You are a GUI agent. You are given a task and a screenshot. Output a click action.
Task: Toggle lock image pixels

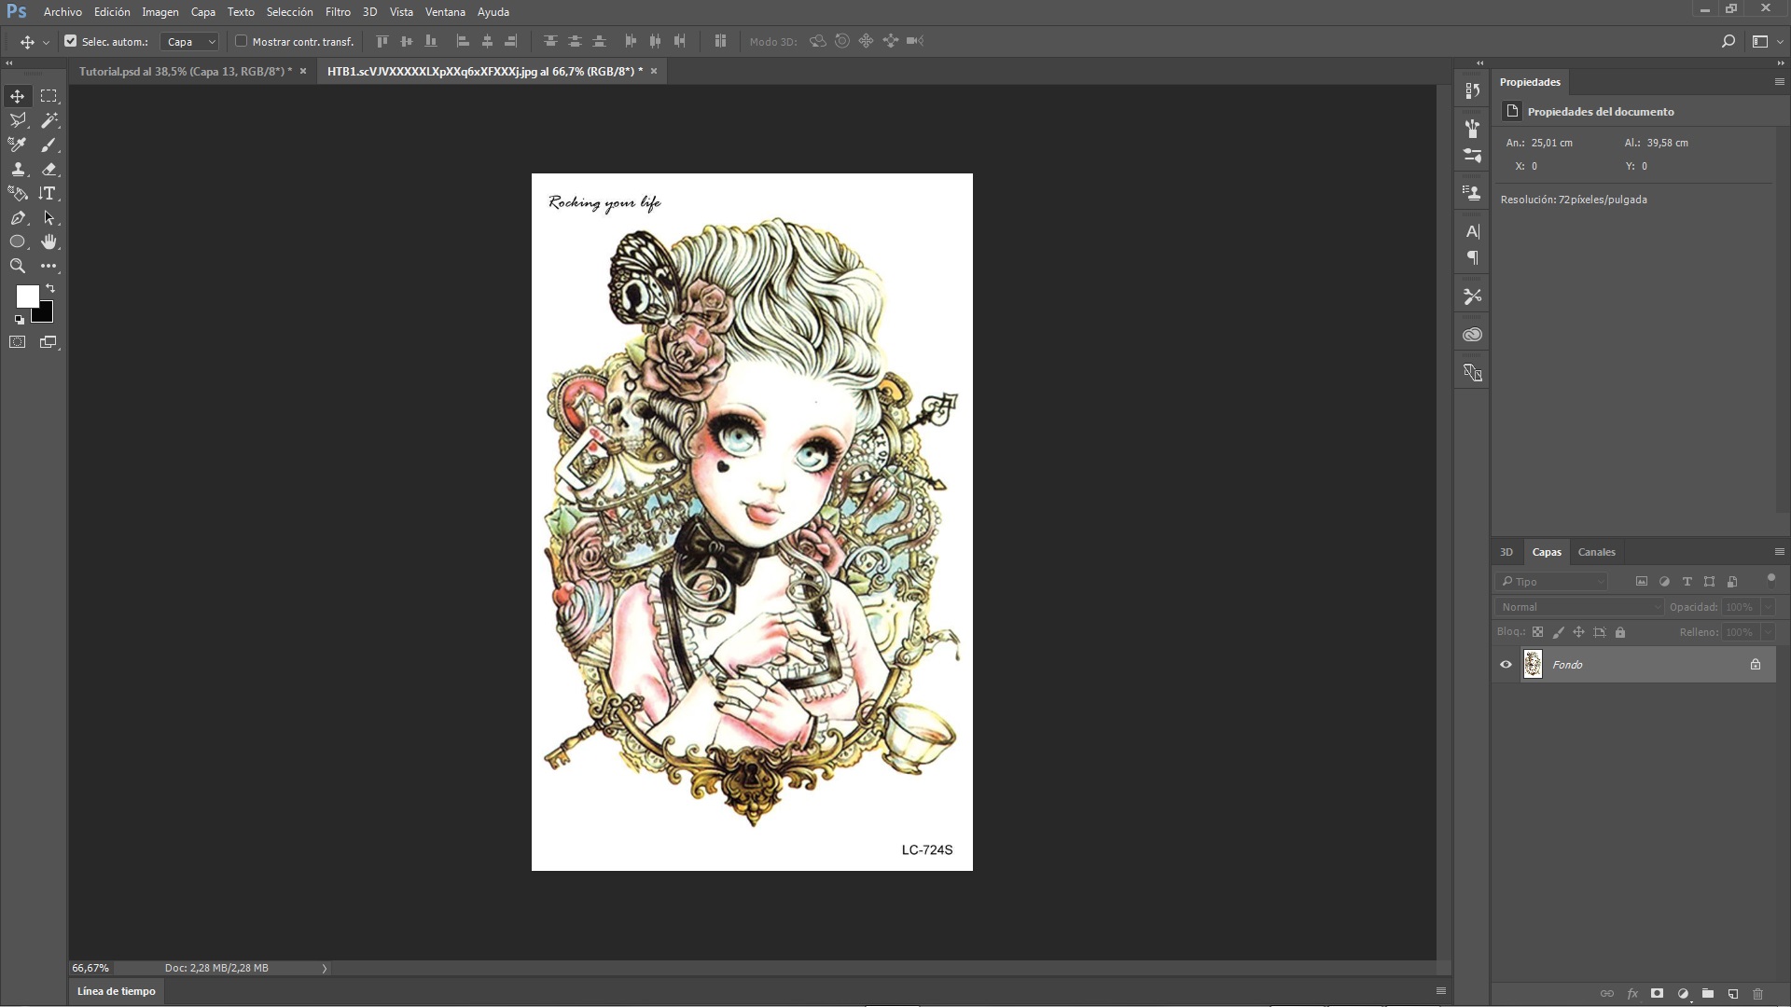pos(1559,632)
